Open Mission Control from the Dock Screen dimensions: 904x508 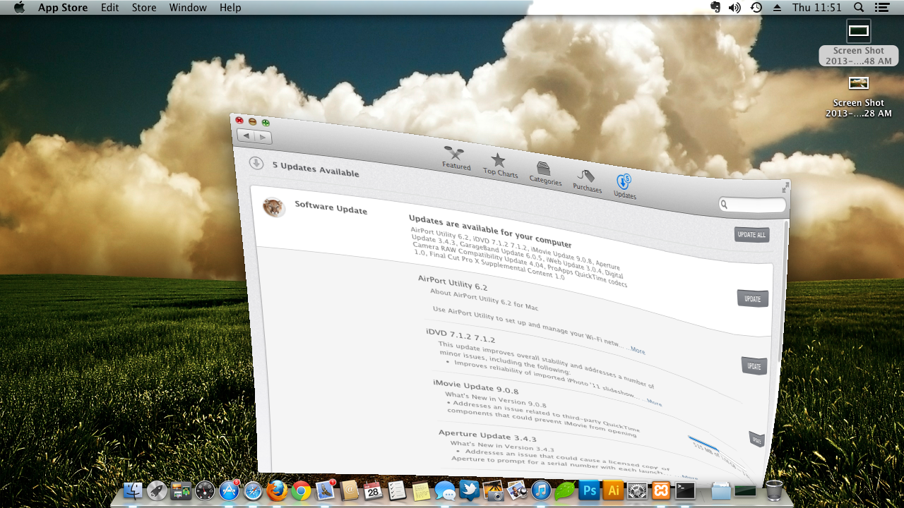point(182,490)
